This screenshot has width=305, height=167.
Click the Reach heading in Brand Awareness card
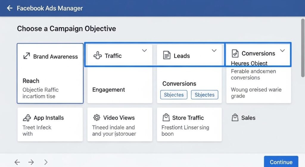(x=31, y=81)
